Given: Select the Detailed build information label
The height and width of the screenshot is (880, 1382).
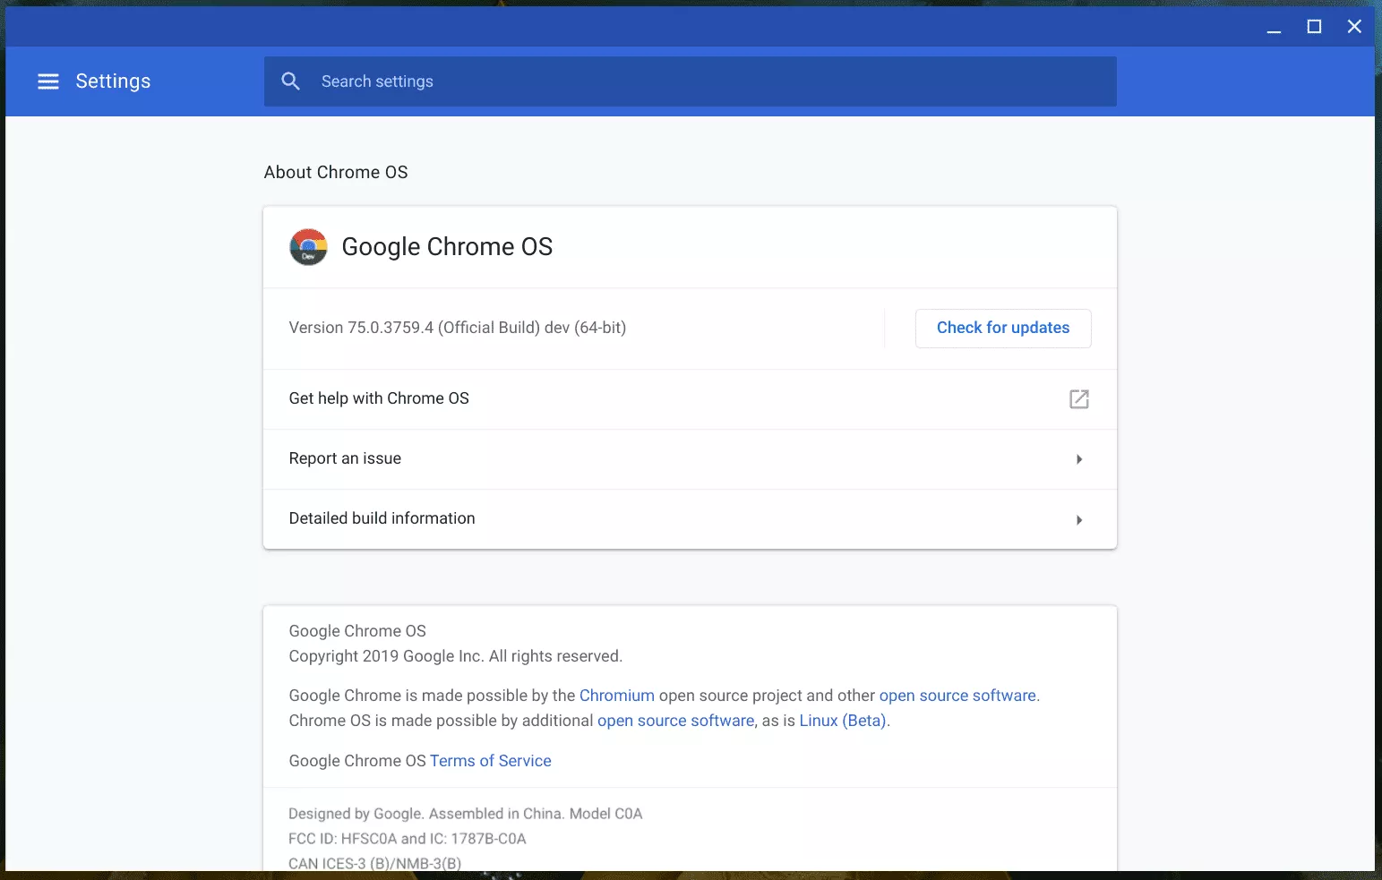Looking at the screenshot, I should pos(382,518).
